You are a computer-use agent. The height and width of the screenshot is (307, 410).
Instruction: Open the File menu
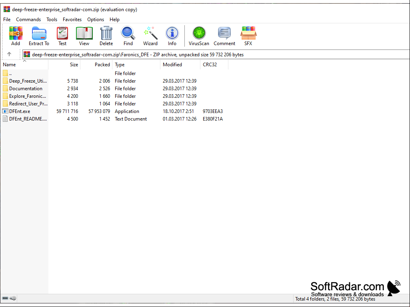tap(7, 20)
